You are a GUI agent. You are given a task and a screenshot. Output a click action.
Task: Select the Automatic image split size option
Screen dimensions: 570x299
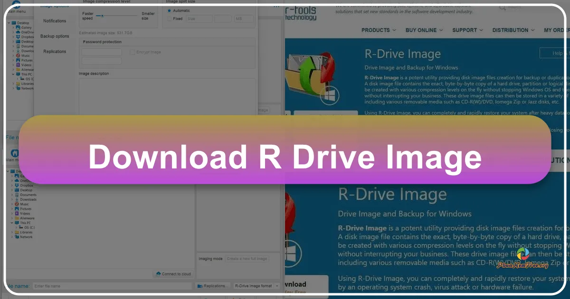(x=169, y=10)
